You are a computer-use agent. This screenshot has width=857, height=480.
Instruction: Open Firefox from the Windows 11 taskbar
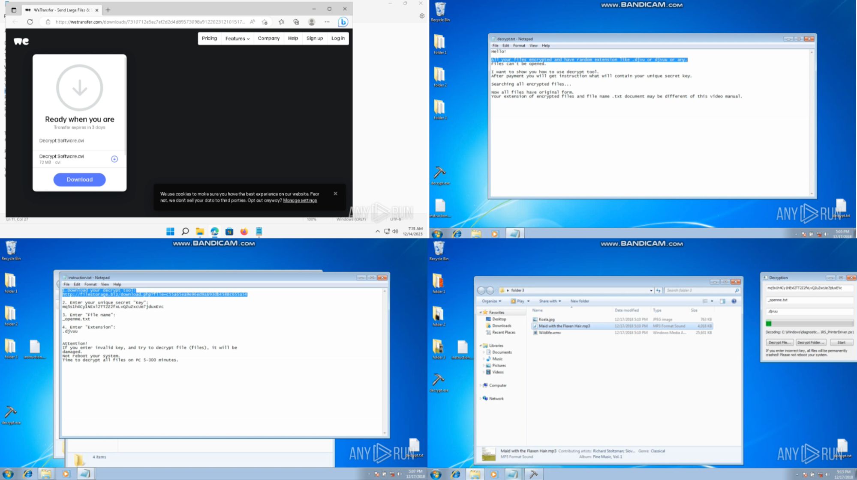[x=244, y=231]
